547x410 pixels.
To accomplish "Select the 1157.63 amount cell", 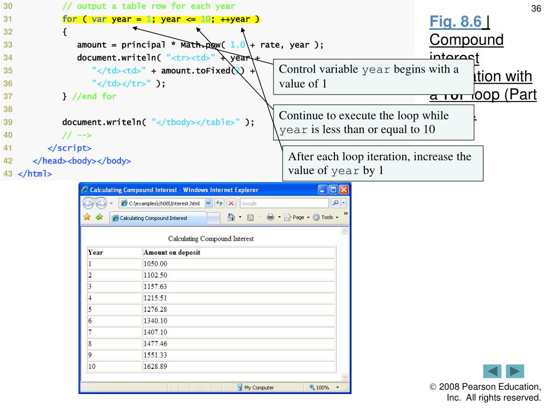I will pos(239,287).
